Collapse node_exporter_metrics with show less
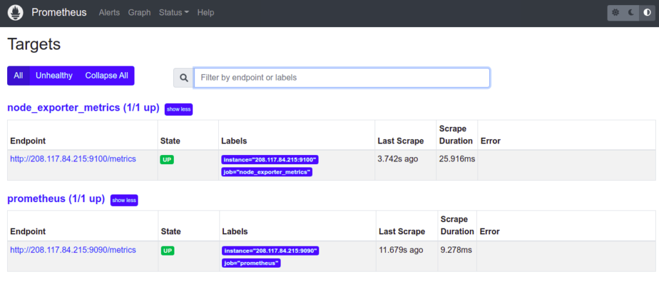This screenshot has width=659, height=307. 179,109
